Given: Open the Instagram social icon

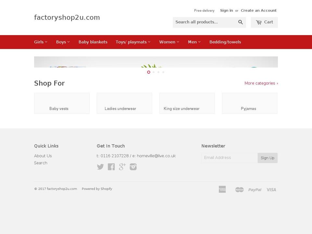Looking at the screenshot, I should click(x=133, y=167).
